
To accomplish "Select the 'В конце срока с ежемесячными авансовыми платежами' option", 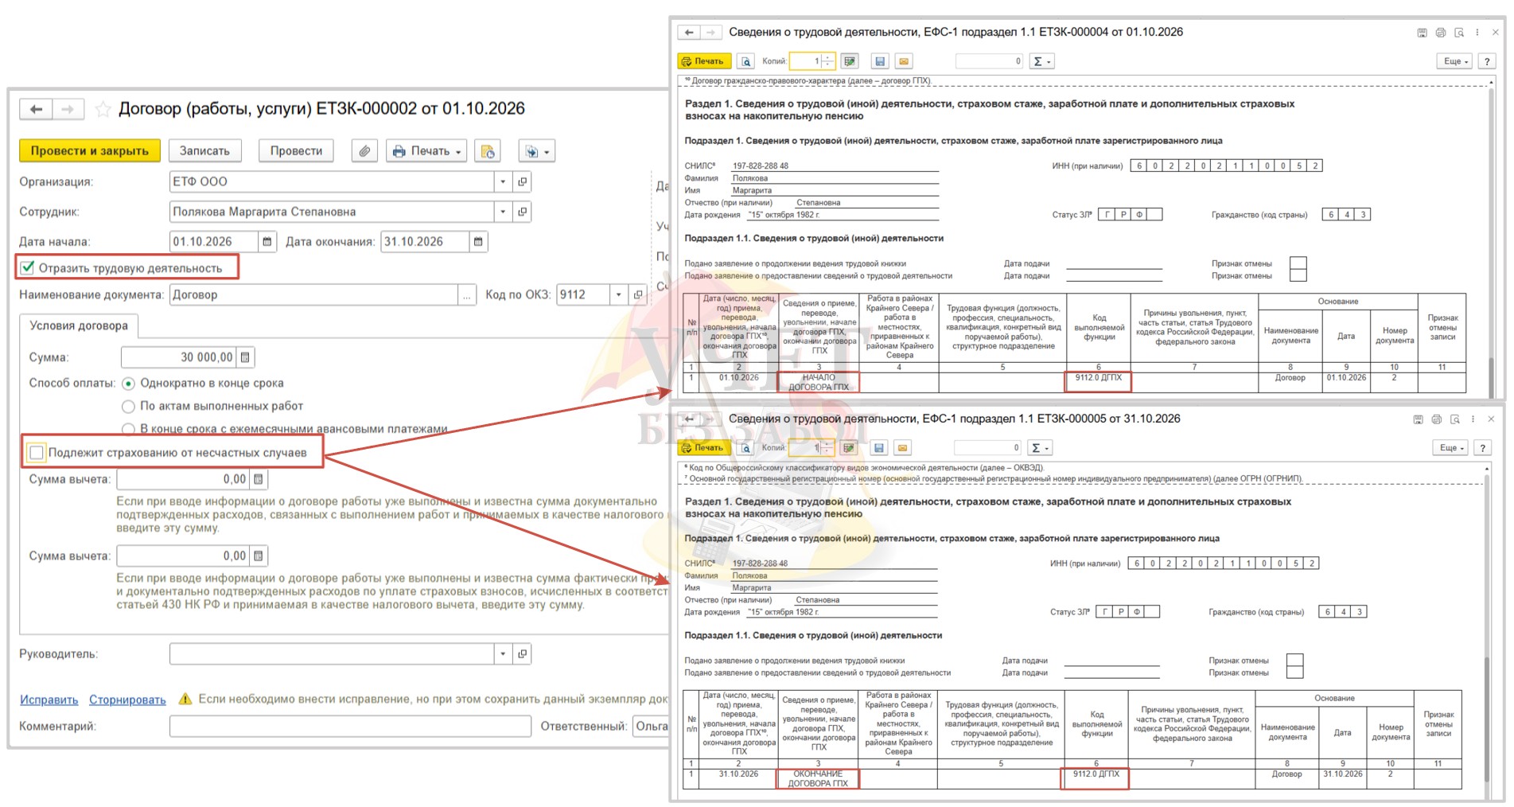I will point(128,429).
